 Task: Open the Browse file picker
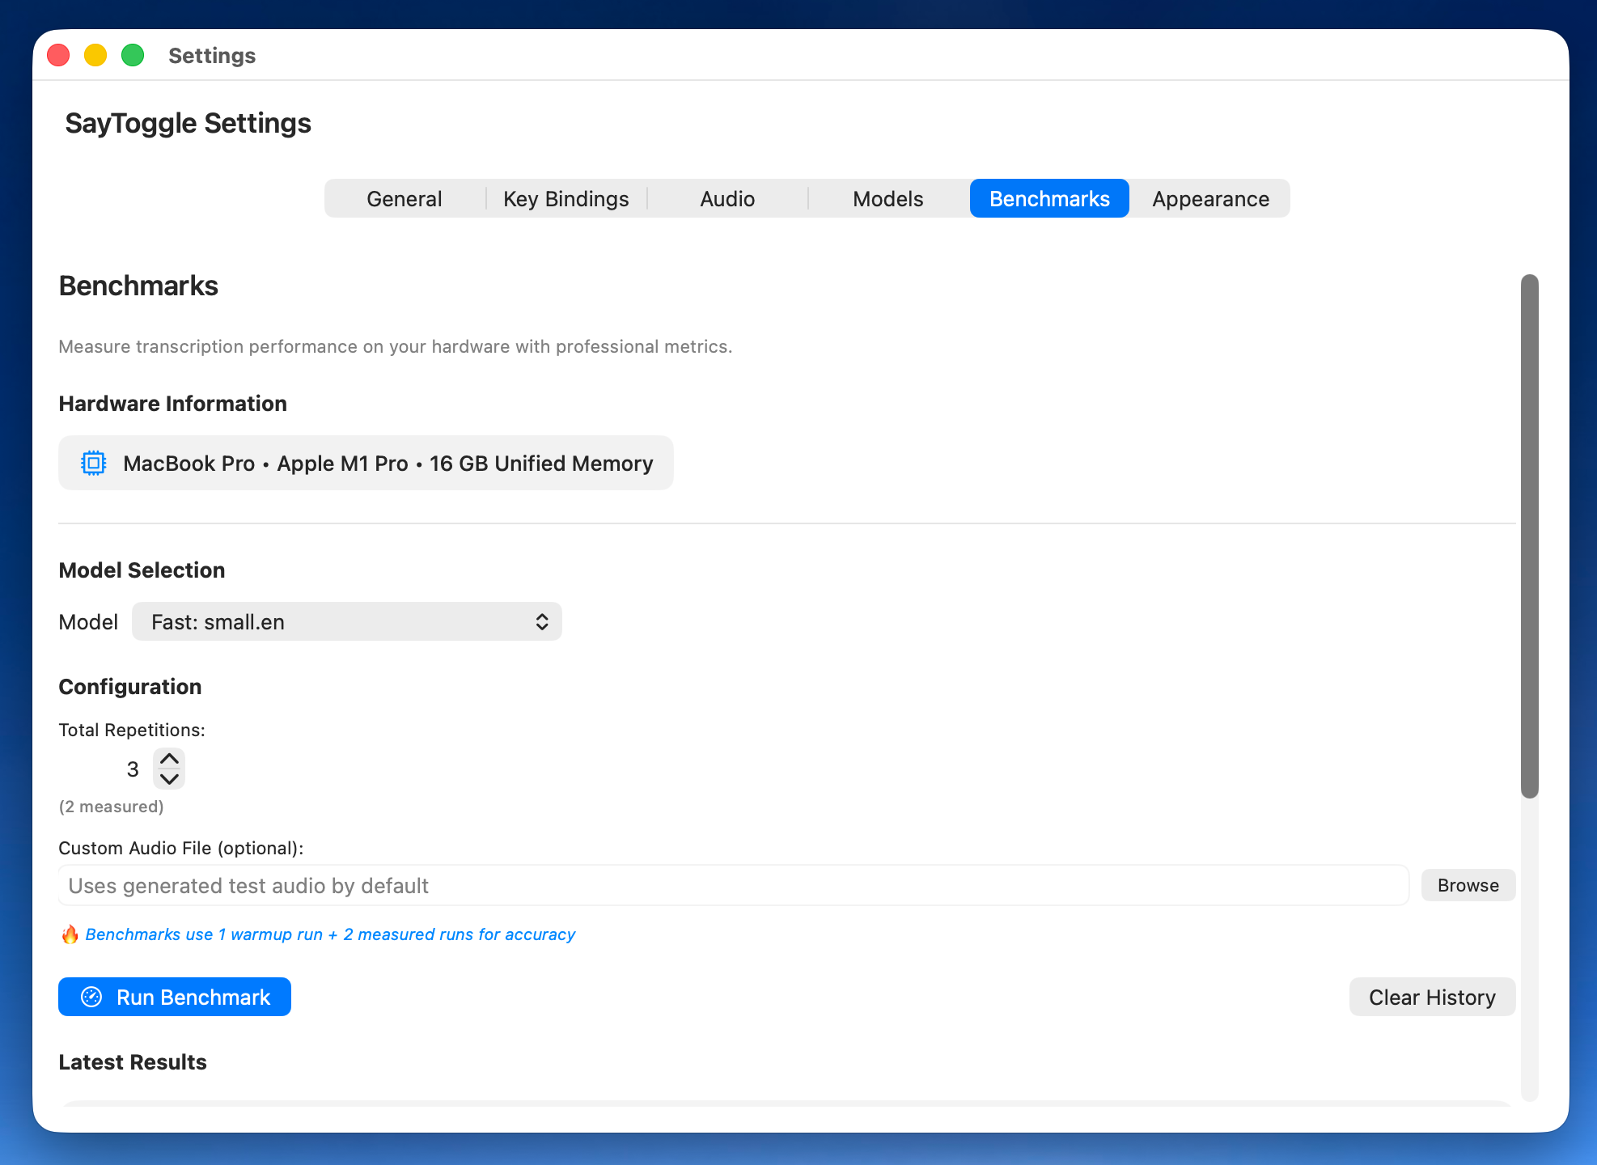tap(1468, 884)
